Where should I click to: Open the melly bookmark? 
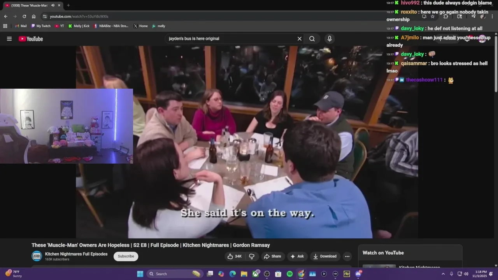coord(159,26)
